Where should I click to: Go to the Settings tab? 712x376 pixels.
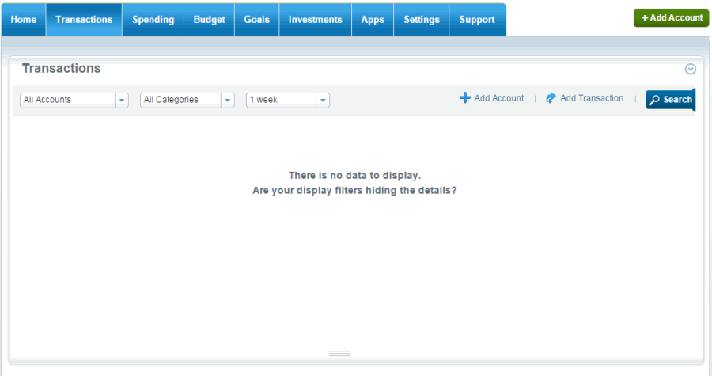[x=422, y=20]
